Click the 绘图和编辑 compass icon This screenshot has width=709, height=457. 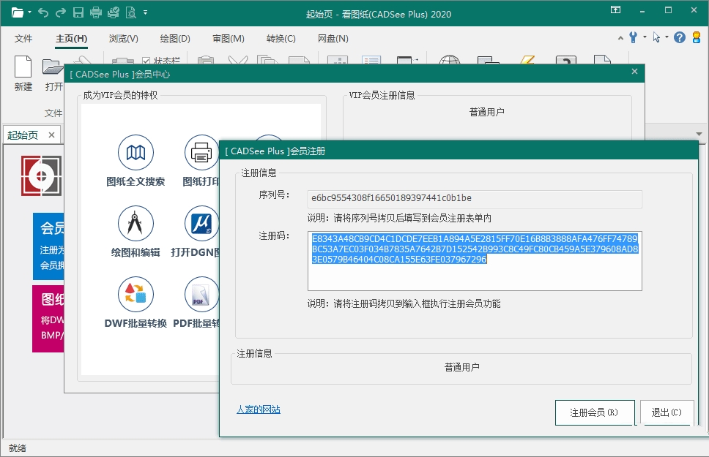tap(136, 223)
